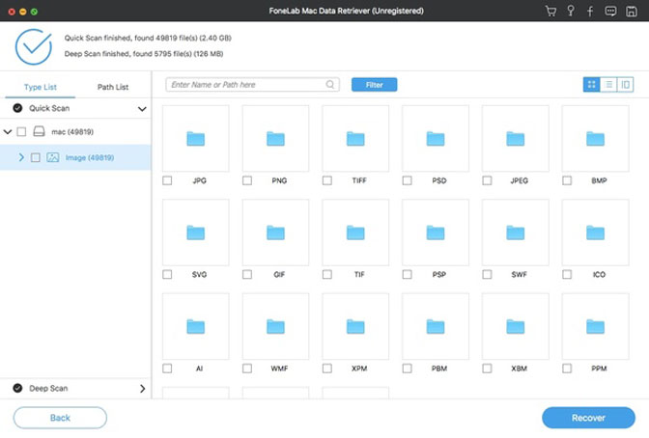Click the search magnifier icon
The image size is (649, 438).
click(330, 84)
